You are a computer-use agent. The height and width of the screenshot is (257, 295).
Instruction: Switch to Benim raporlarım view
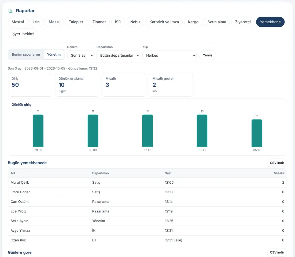(x=26, y=55)
